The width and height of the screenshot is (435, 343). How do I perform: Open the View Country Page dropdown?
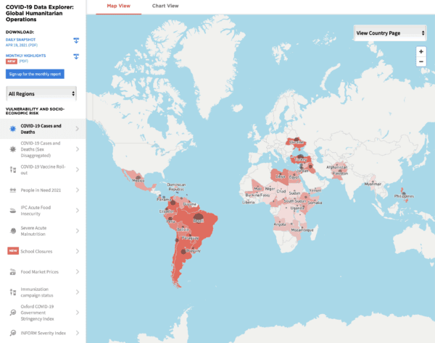pyautogui.click(x=389, y=33)
